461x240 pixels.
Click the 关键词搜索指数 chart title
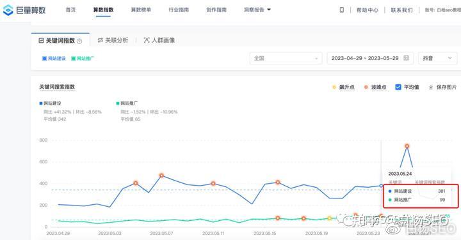[57, 87]
